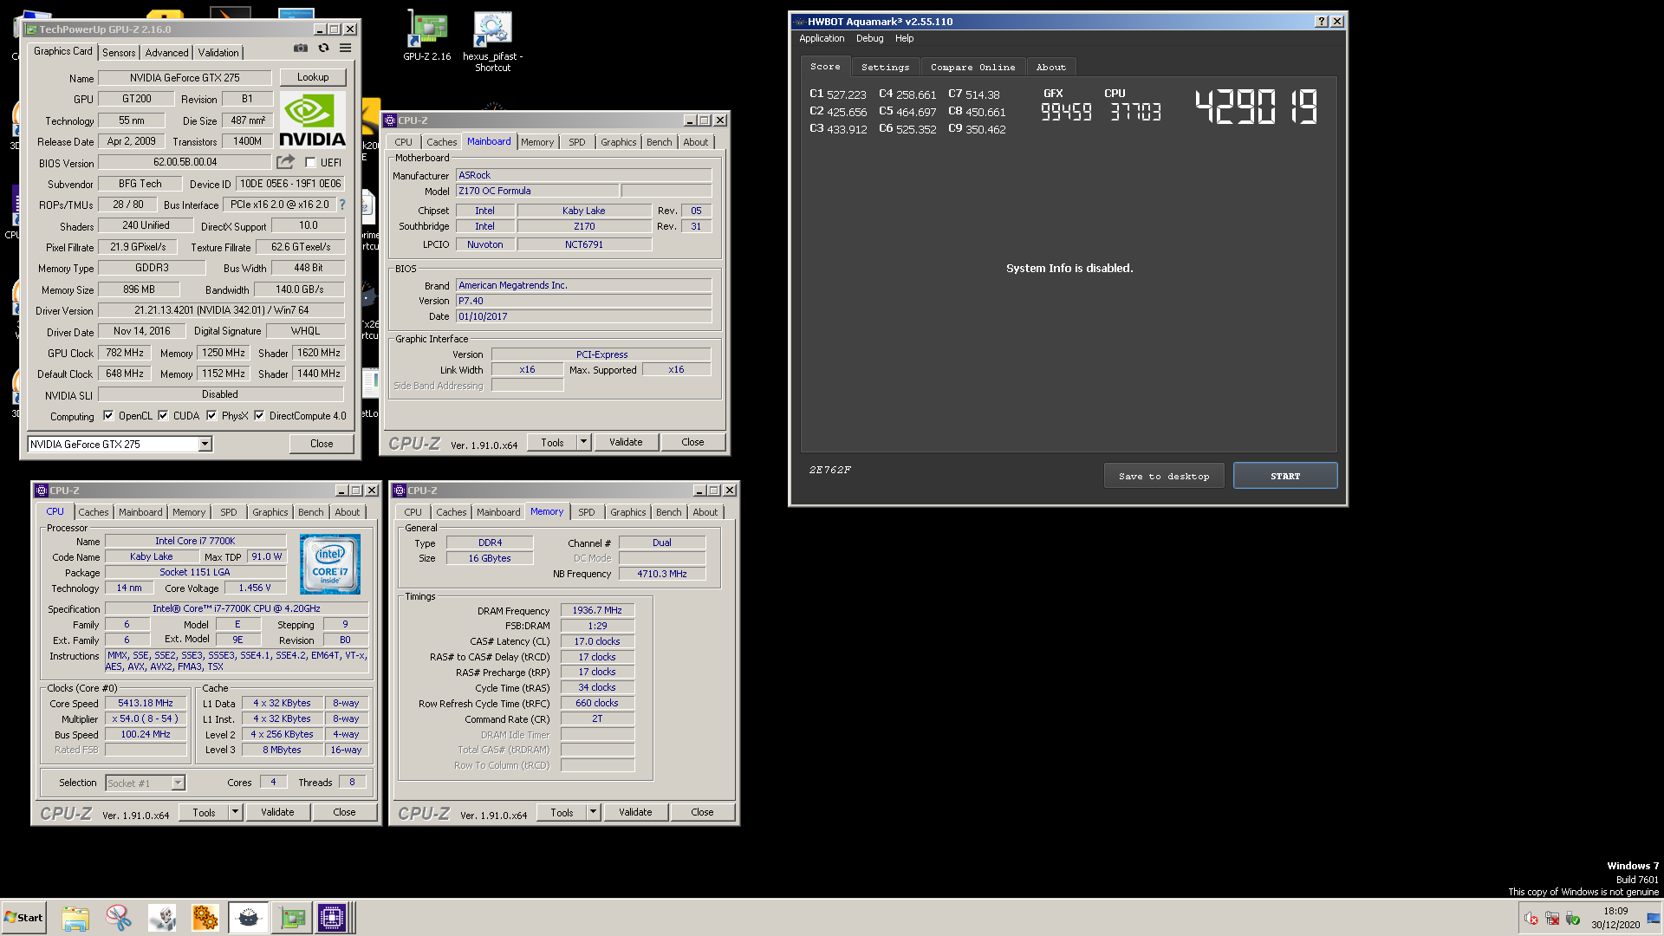Toggle the UEFI checkbox in GPU-Z

click(x=310, y=162)
